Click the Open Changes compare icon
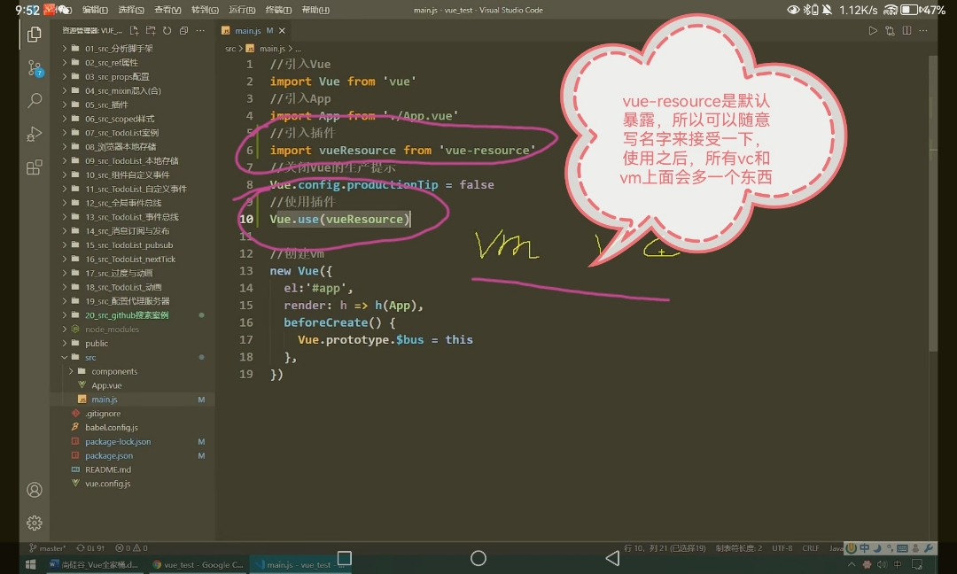Screen dimensions: 957x574 tap(890, 30)
